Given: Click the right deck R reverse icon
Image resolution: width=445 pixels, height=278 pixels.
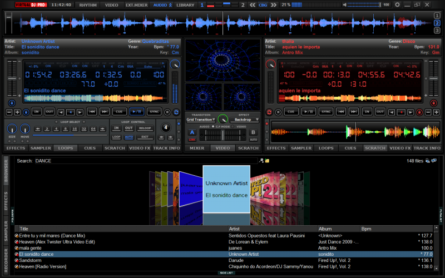Looking at the screenshot, I should (278, 112).
